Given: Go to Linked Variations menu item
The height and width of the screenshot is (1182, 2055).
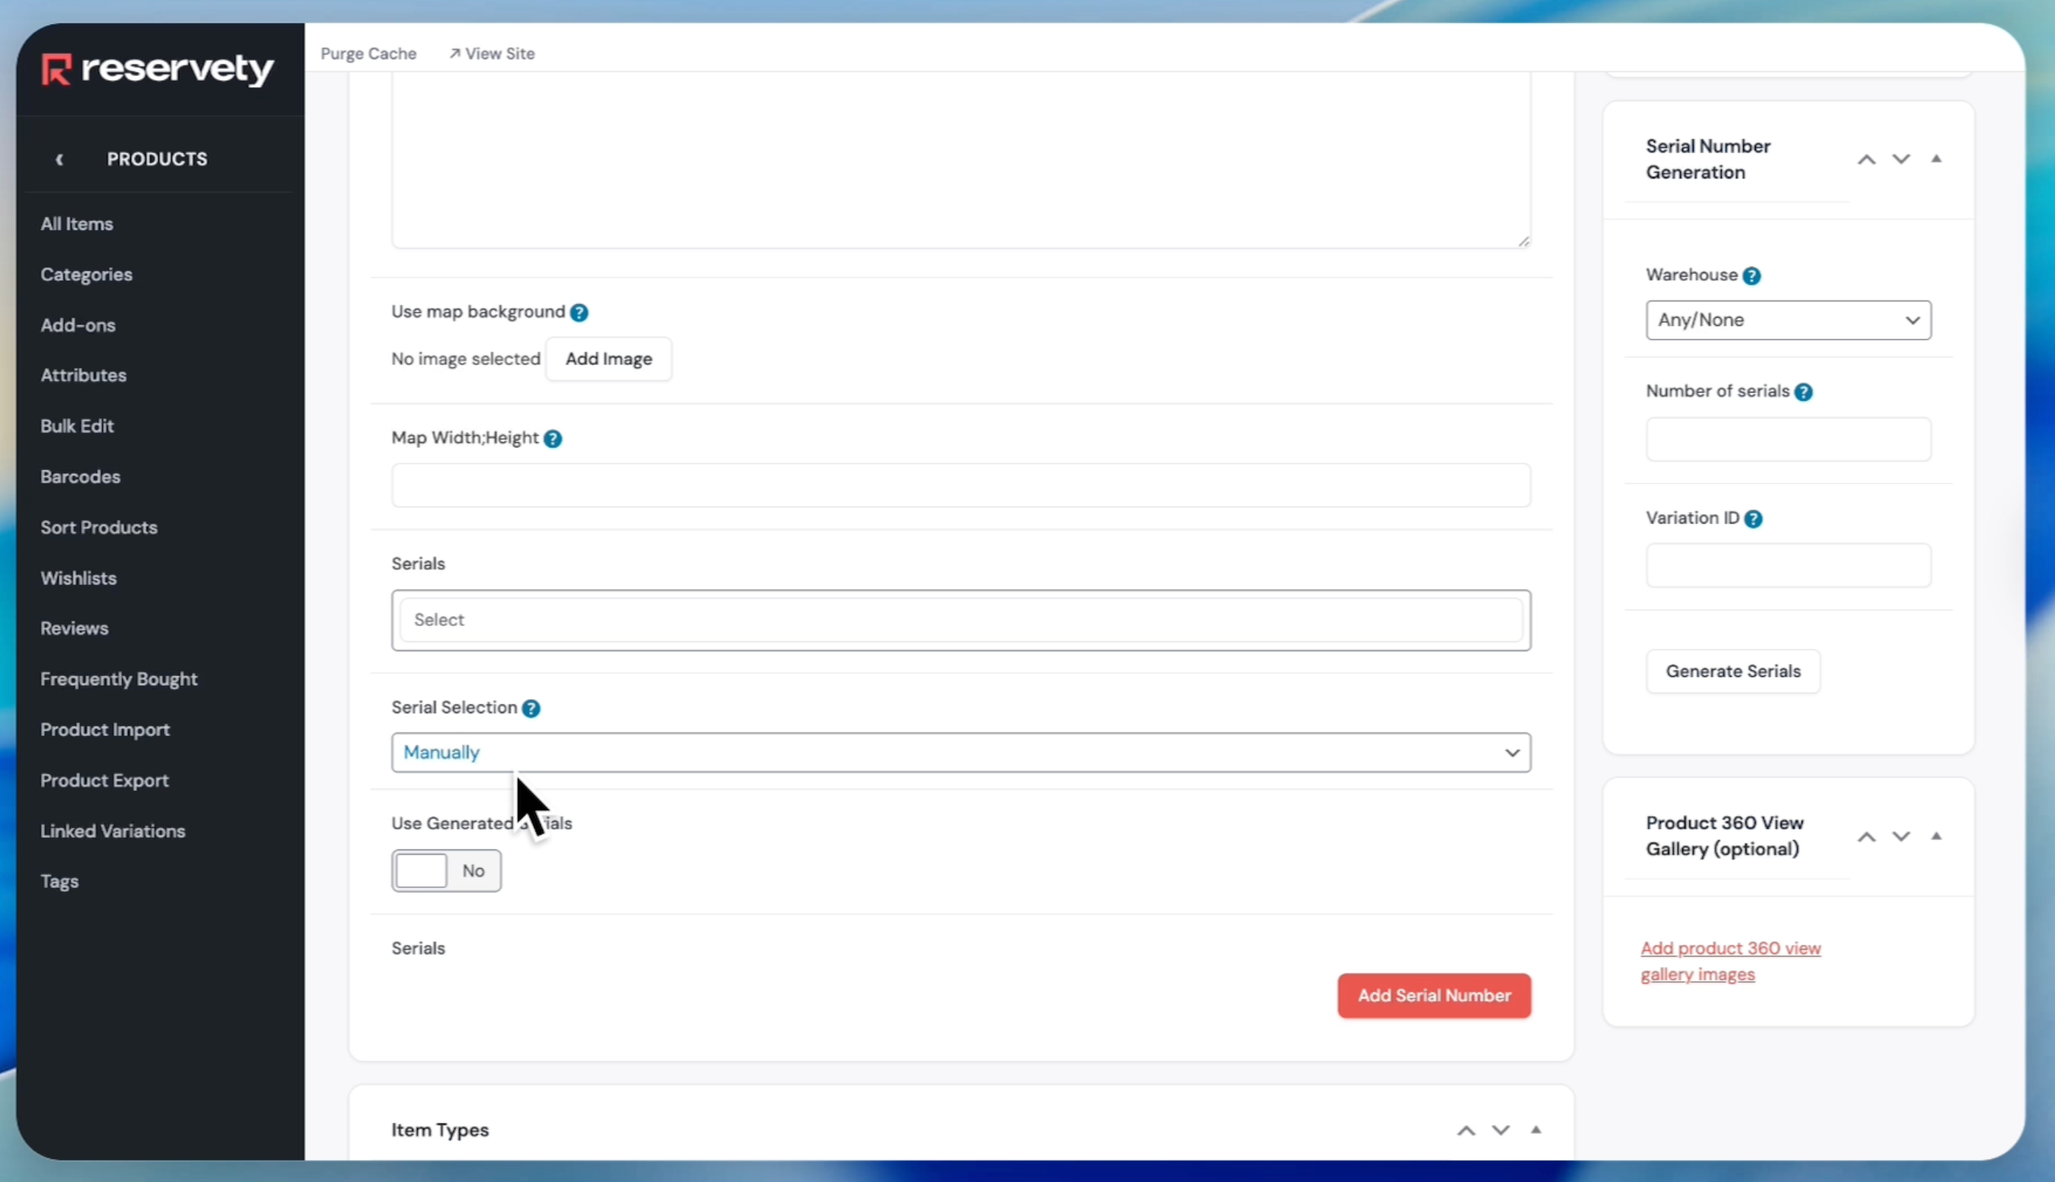Looking at the screenshot, I should pyautogui.click(x=113, y=830).
